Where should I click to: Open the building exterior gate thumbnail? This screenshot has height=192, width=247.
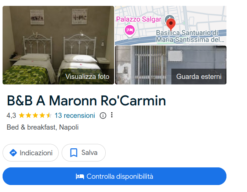click(x=171, y=65)
